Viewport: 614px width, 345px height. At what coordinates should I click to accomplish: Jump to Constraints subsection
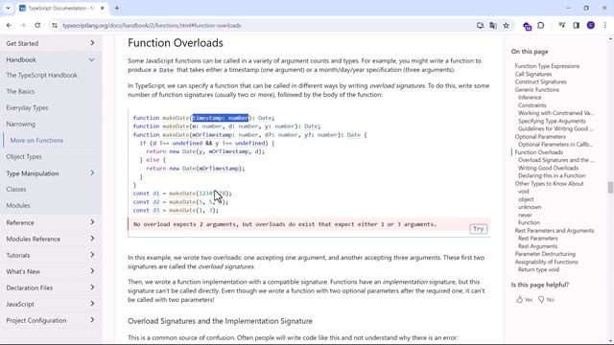point(531,105)
